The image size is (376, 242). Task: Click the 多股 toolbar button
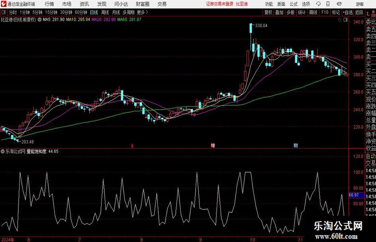290,12
